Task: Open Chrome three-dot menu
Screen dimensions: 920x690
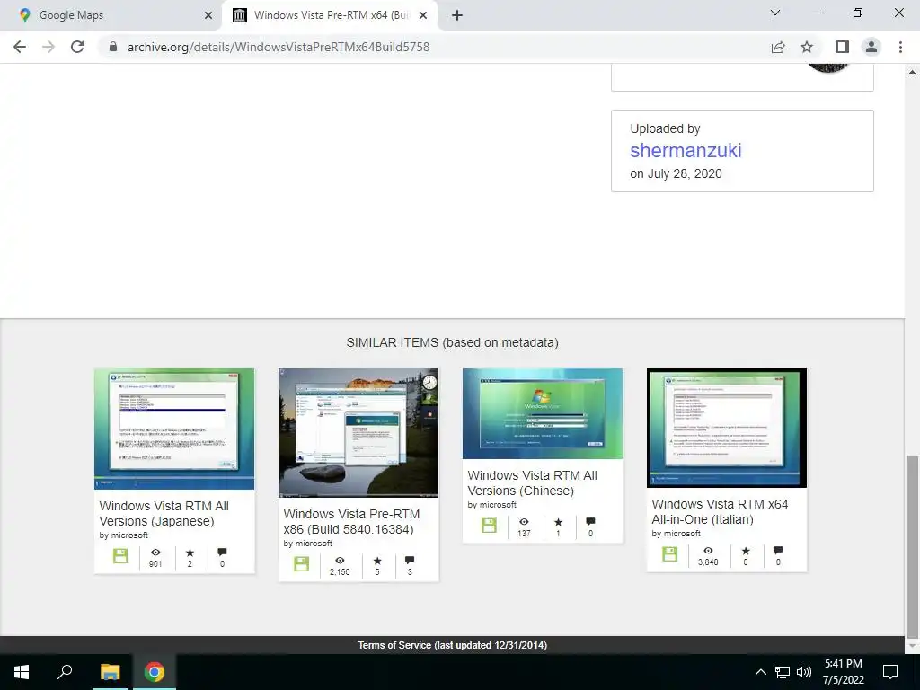Action: coord(900,47)
